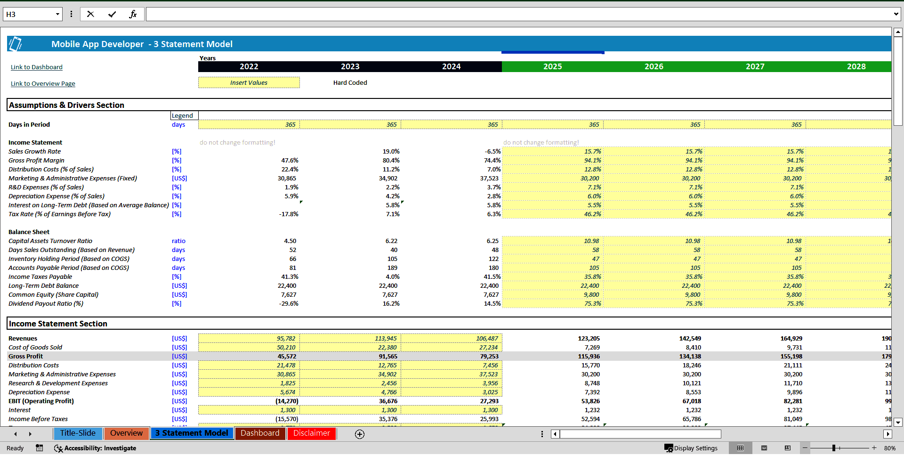Select the Days in Period label
The height and width of the screenshot is (455, 904).
29,124
